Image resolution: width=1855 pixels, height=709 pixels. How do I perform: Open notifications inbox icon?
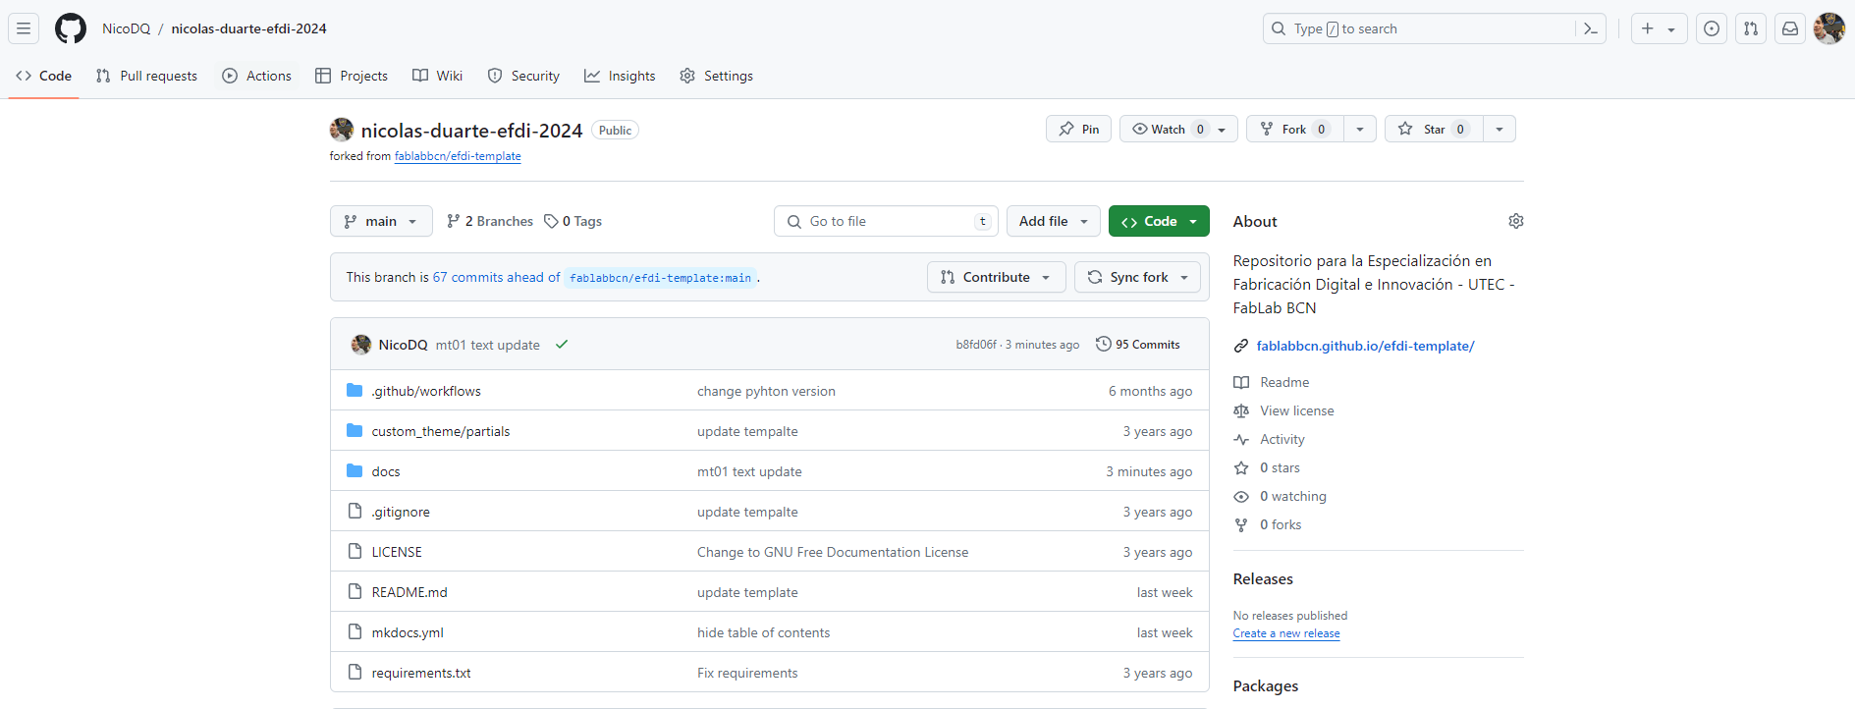1790,28
